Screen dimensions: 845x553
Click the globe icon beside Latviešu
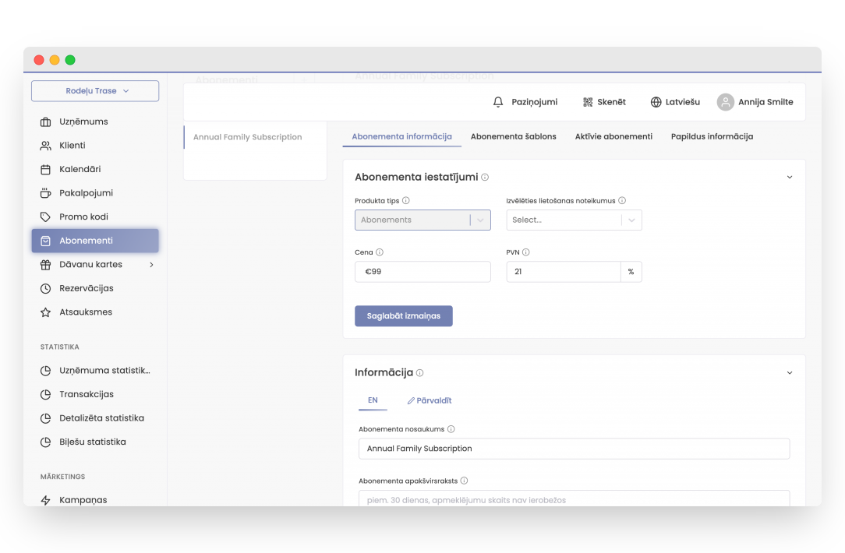656,102
